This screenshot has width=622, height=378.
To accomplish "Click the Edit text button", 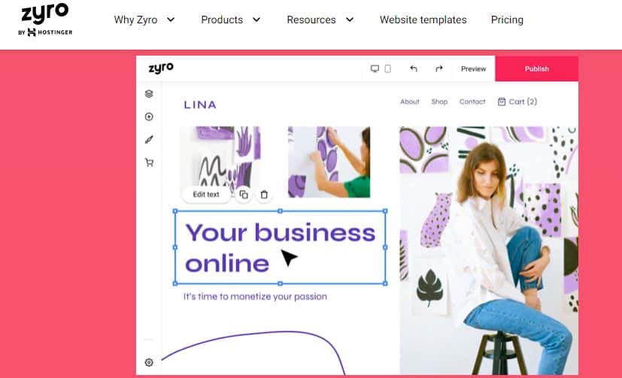I will click(206, 194).
